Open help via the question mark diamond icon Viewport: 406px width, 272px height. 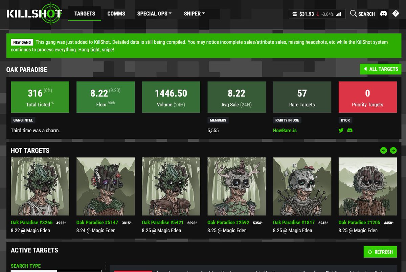point(395,13)
